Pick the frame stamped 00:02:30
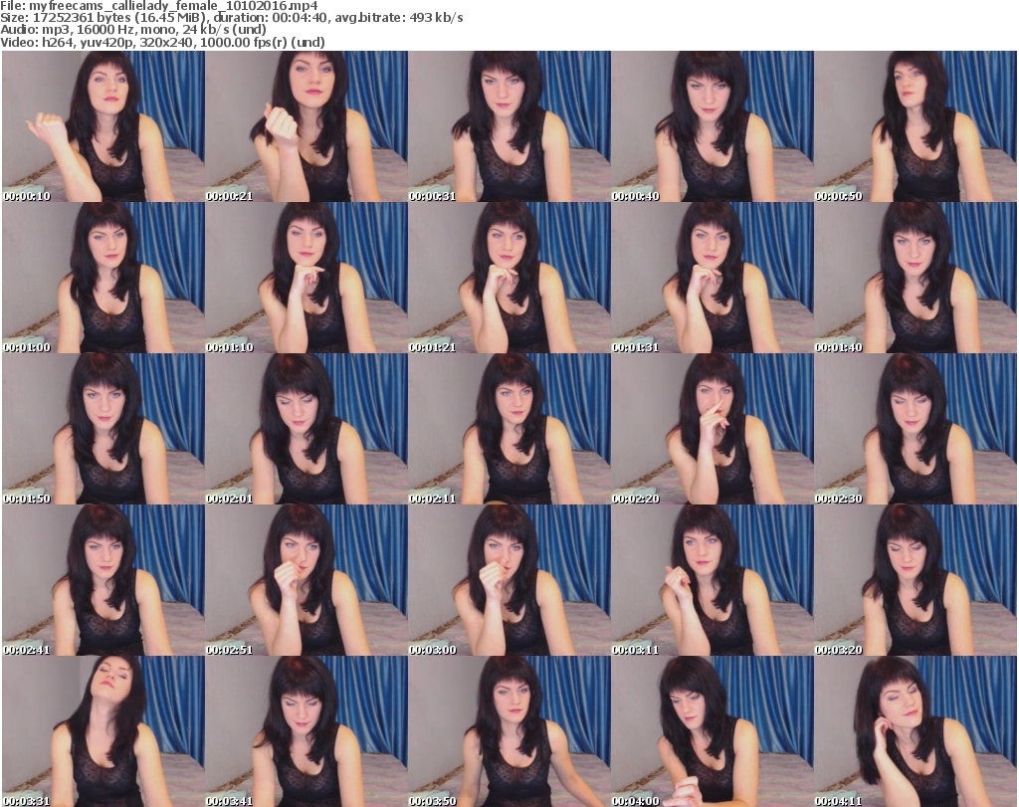The width and height of the screenshot is (1019, 807). coord(916,429)
